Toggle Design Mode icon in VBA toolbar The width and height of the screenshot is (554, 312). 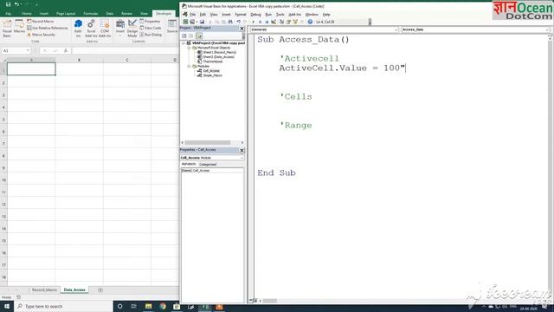[x=274, y=22]
